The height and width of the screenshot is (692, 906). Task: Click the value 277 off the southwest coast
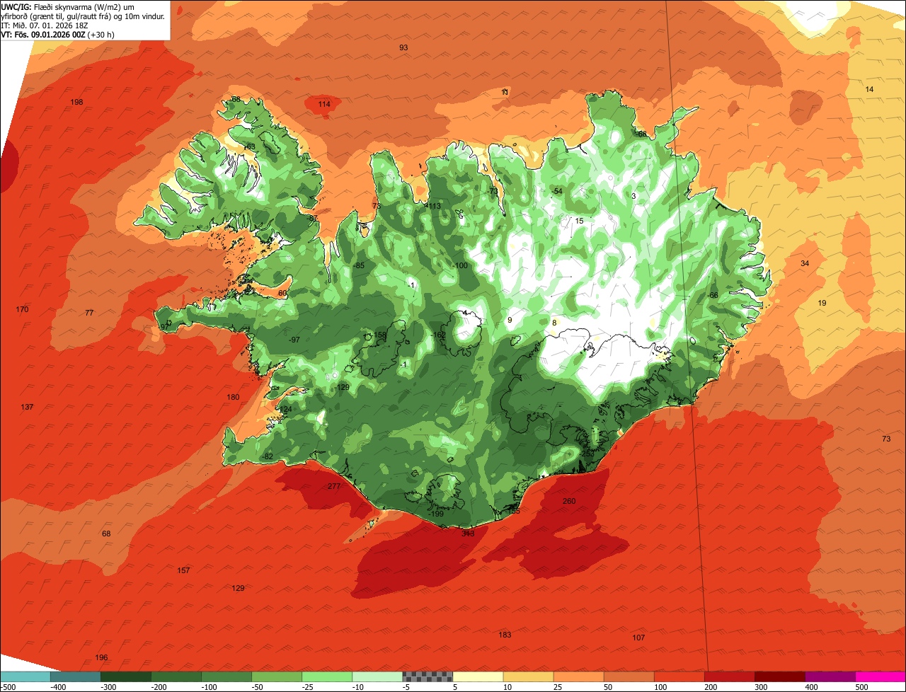pyautogui.click(x=334, y=486)
